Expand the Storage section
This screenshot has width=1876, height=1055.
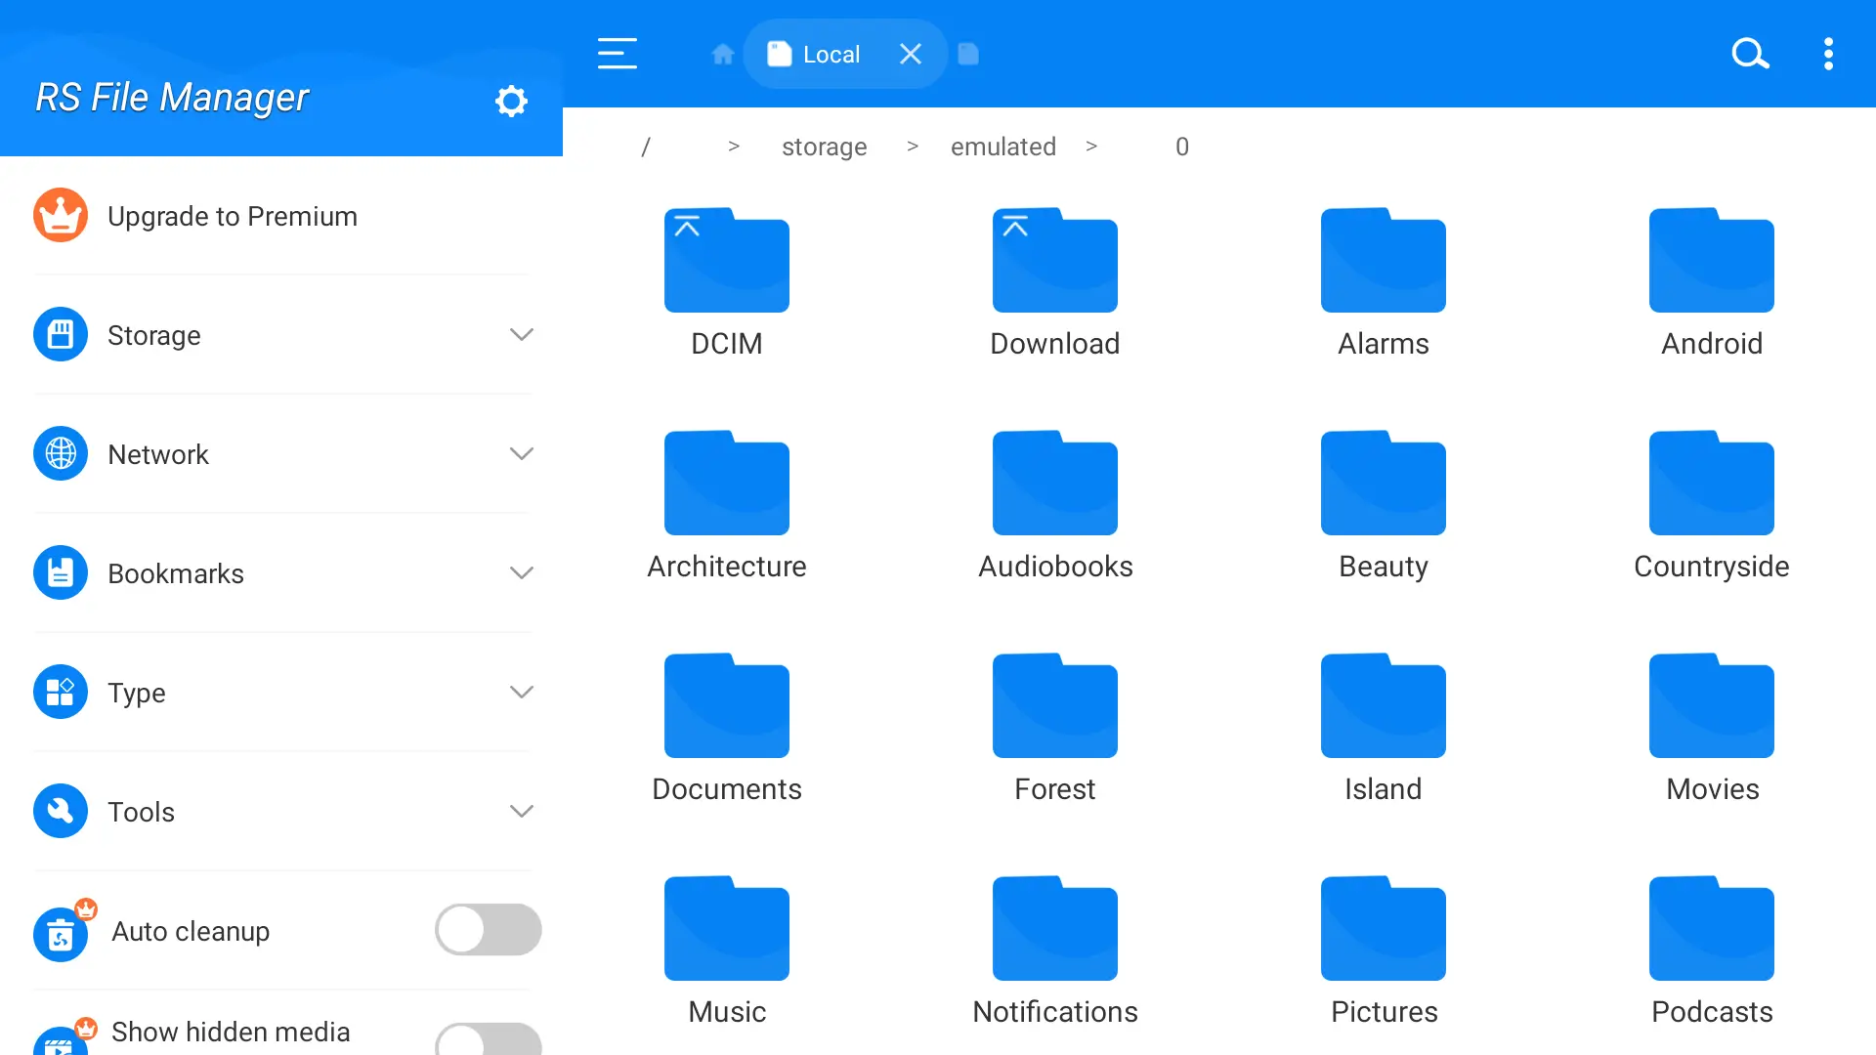pyautogui.click(x=522, y=334)
